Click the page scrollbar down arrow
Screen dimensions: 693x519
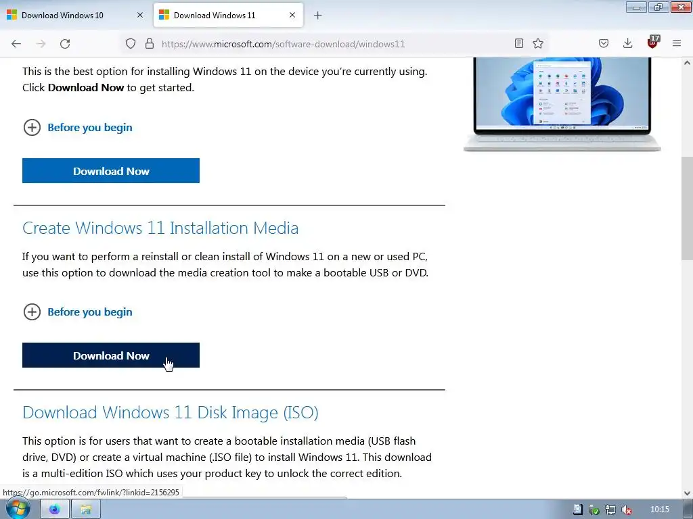click(687, 493)
